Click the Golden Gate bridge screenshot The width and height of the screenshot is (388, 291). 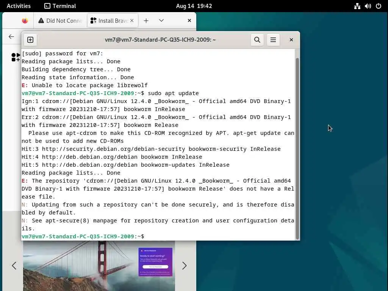(99, 266)
